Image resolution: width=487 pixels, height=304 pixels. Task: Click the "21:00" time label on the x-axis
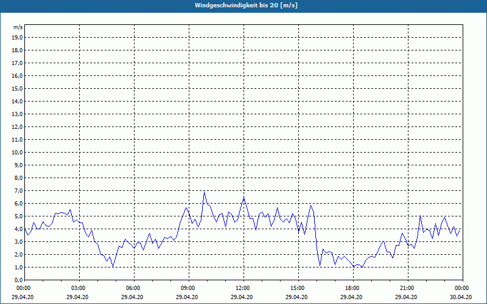tap(408, 288)
